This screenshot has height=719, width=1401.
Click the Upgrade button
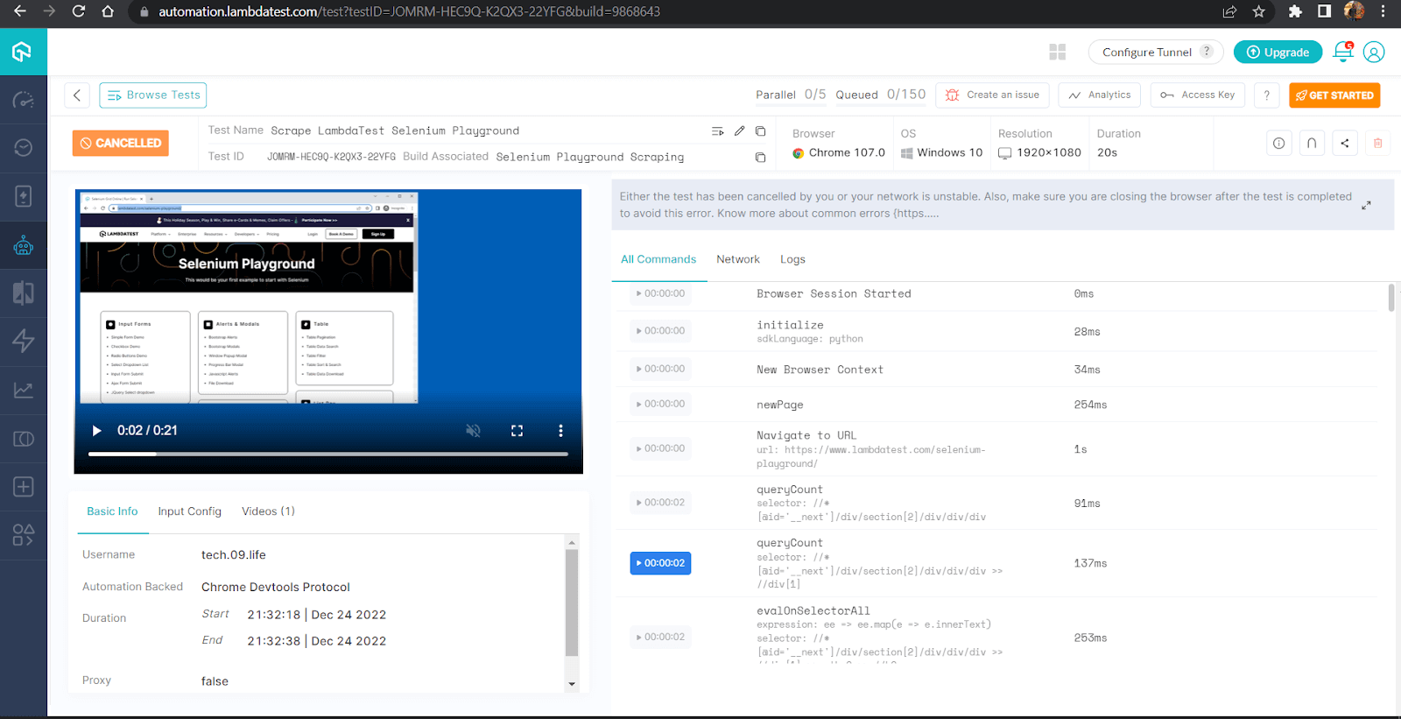pos(1278,52)
